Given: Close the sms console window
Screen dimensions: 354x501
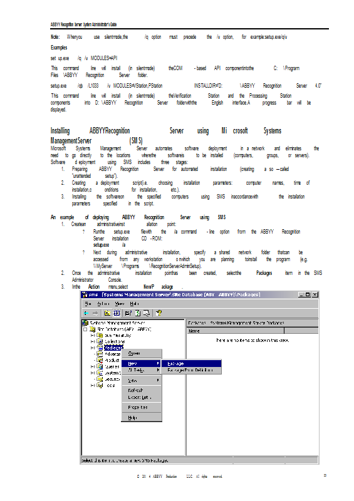Looking at the screenshot, I should pos(315,294).
